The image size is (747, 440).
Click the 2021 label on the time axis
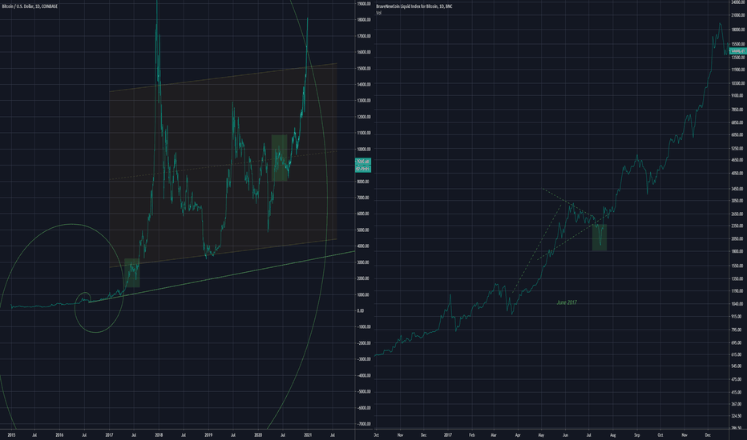308,434
